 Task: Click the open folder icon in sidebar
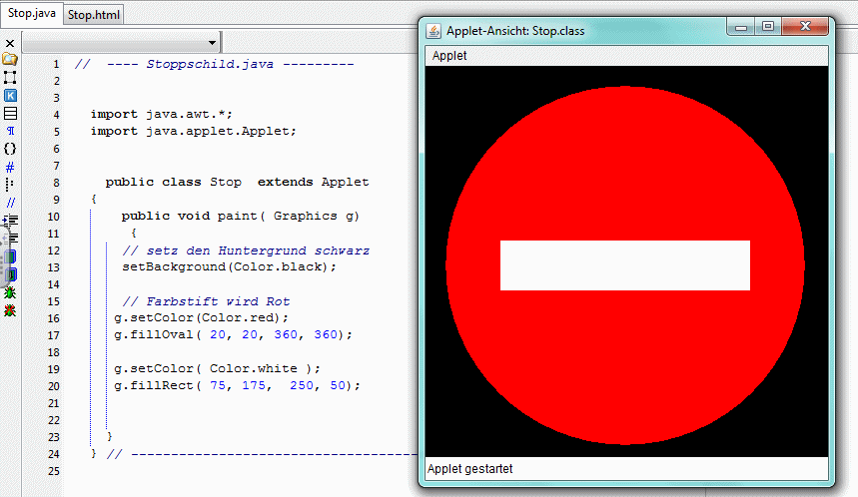[x=10, y=59]
